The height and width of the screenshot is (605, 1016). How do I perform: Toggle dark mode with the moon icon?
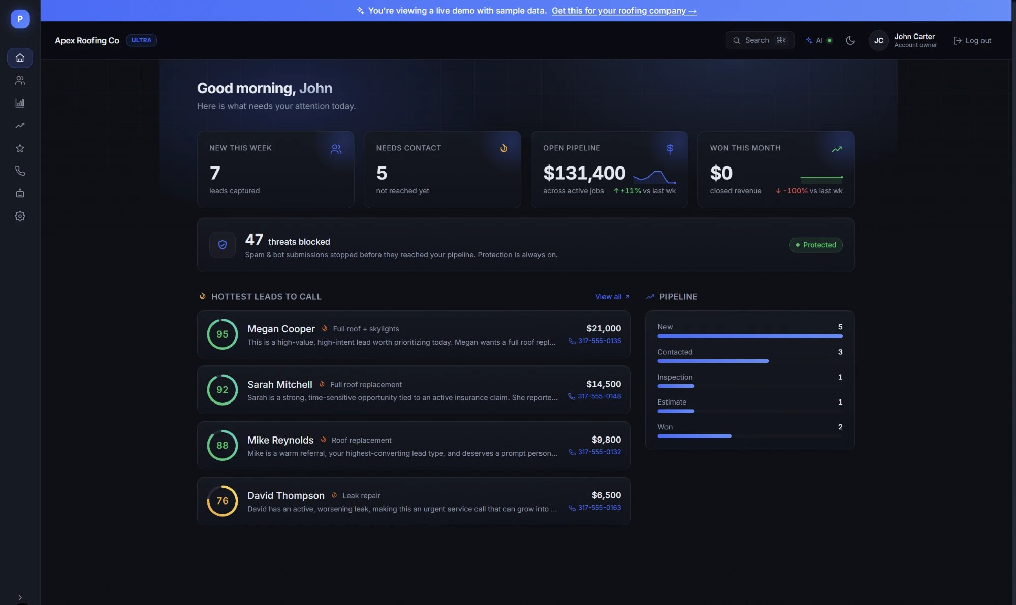click(x=850, y=40)
